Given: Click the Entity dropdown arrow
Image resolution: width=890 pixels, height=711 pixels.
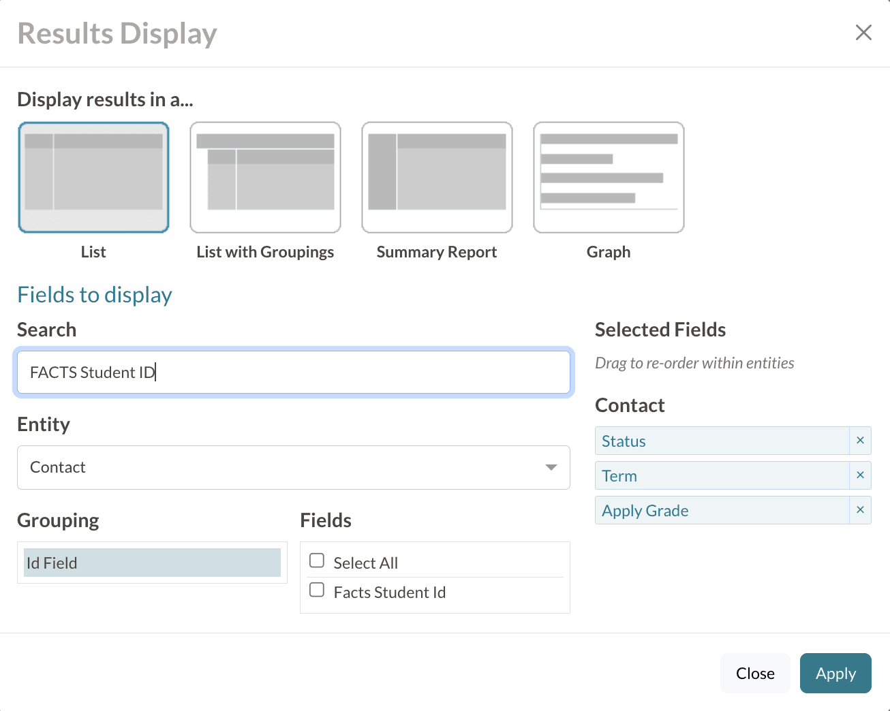Looking at the screenshot, I should pyautogui.click(x=551, y=467).
